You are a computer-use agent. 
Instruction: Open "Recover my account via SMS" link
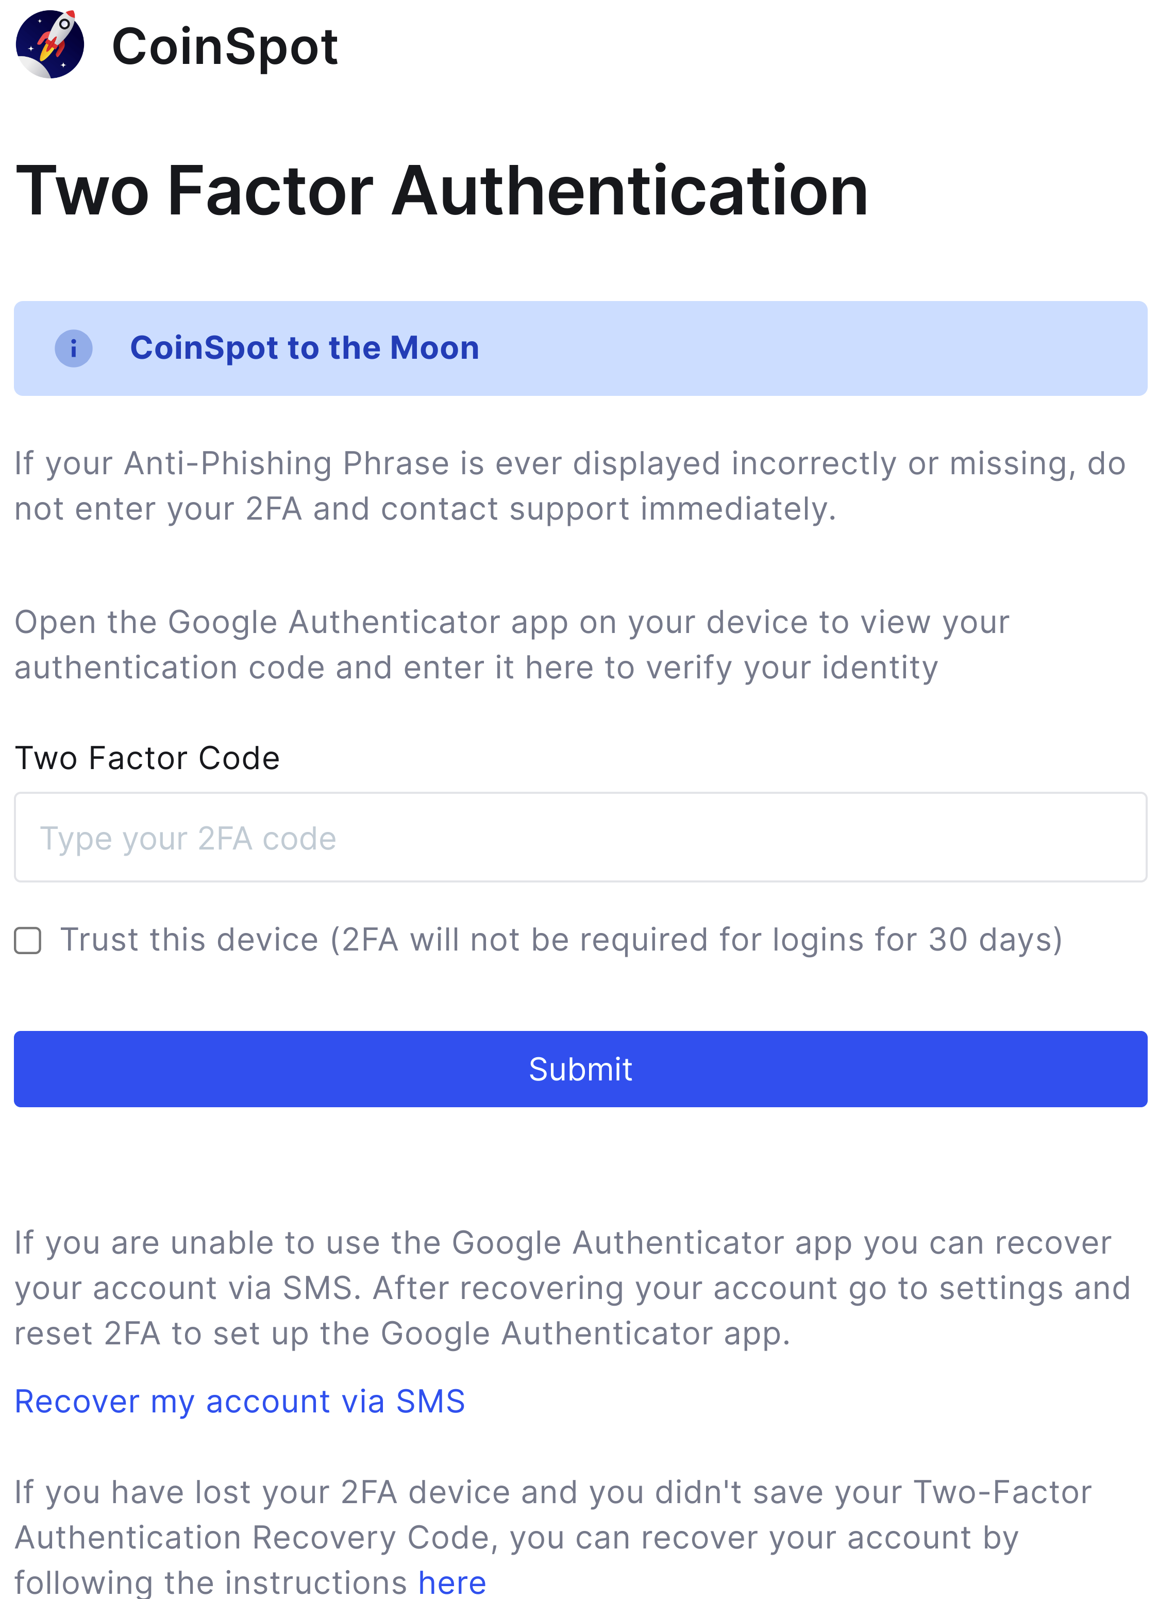[x=240, y=1401]
